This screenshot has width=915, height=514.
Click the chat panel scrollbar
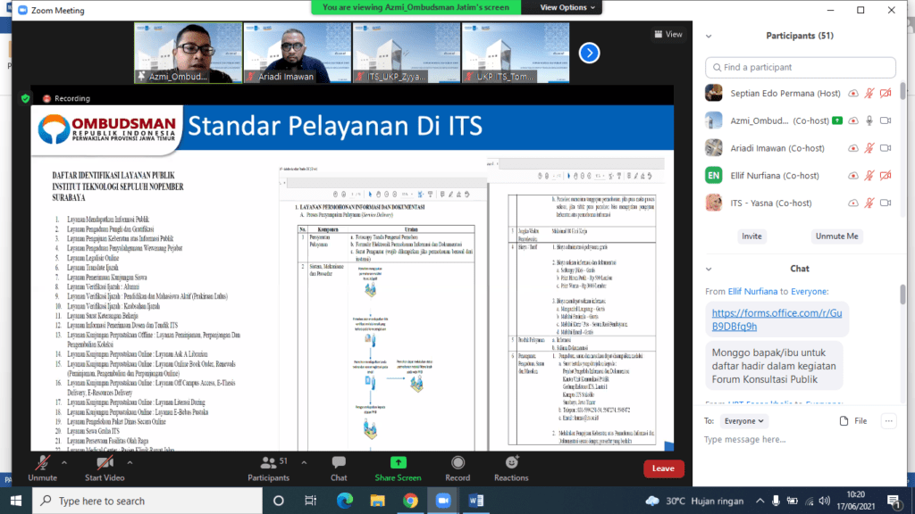click(x=902, y=294)
